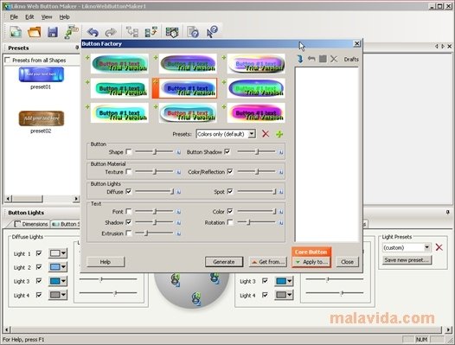The width and height of the screenshot is (455, 345).
Task: Open the Button Factory toolbar icon
Action: coord(172,32)
